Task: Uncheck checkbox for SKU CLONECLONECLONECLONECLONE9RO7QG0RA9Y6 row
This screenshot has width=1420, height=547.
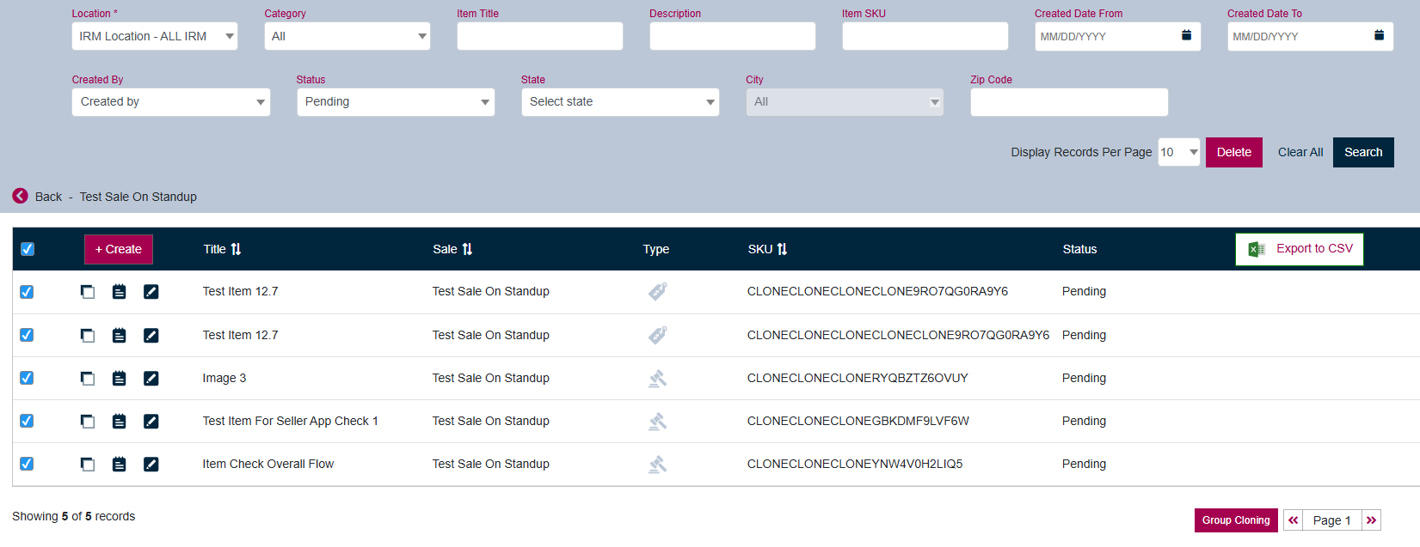Action: pyautogui.click(x=27, y=335)
